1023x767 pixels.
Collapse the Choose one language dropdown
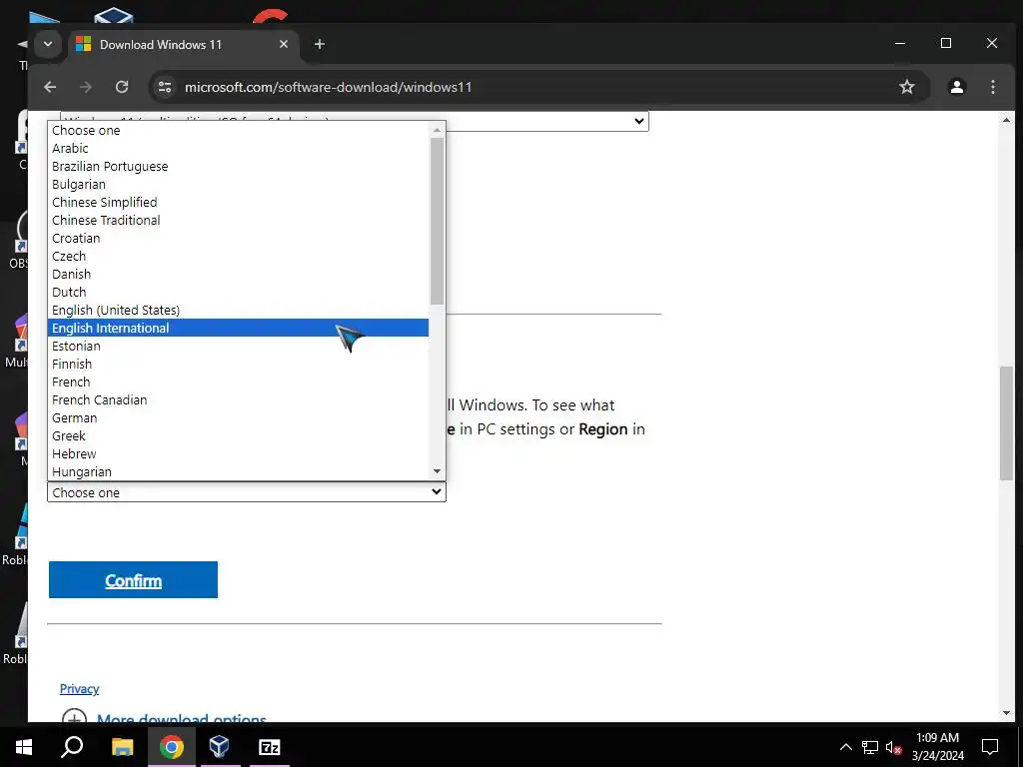tap(247, 492)
